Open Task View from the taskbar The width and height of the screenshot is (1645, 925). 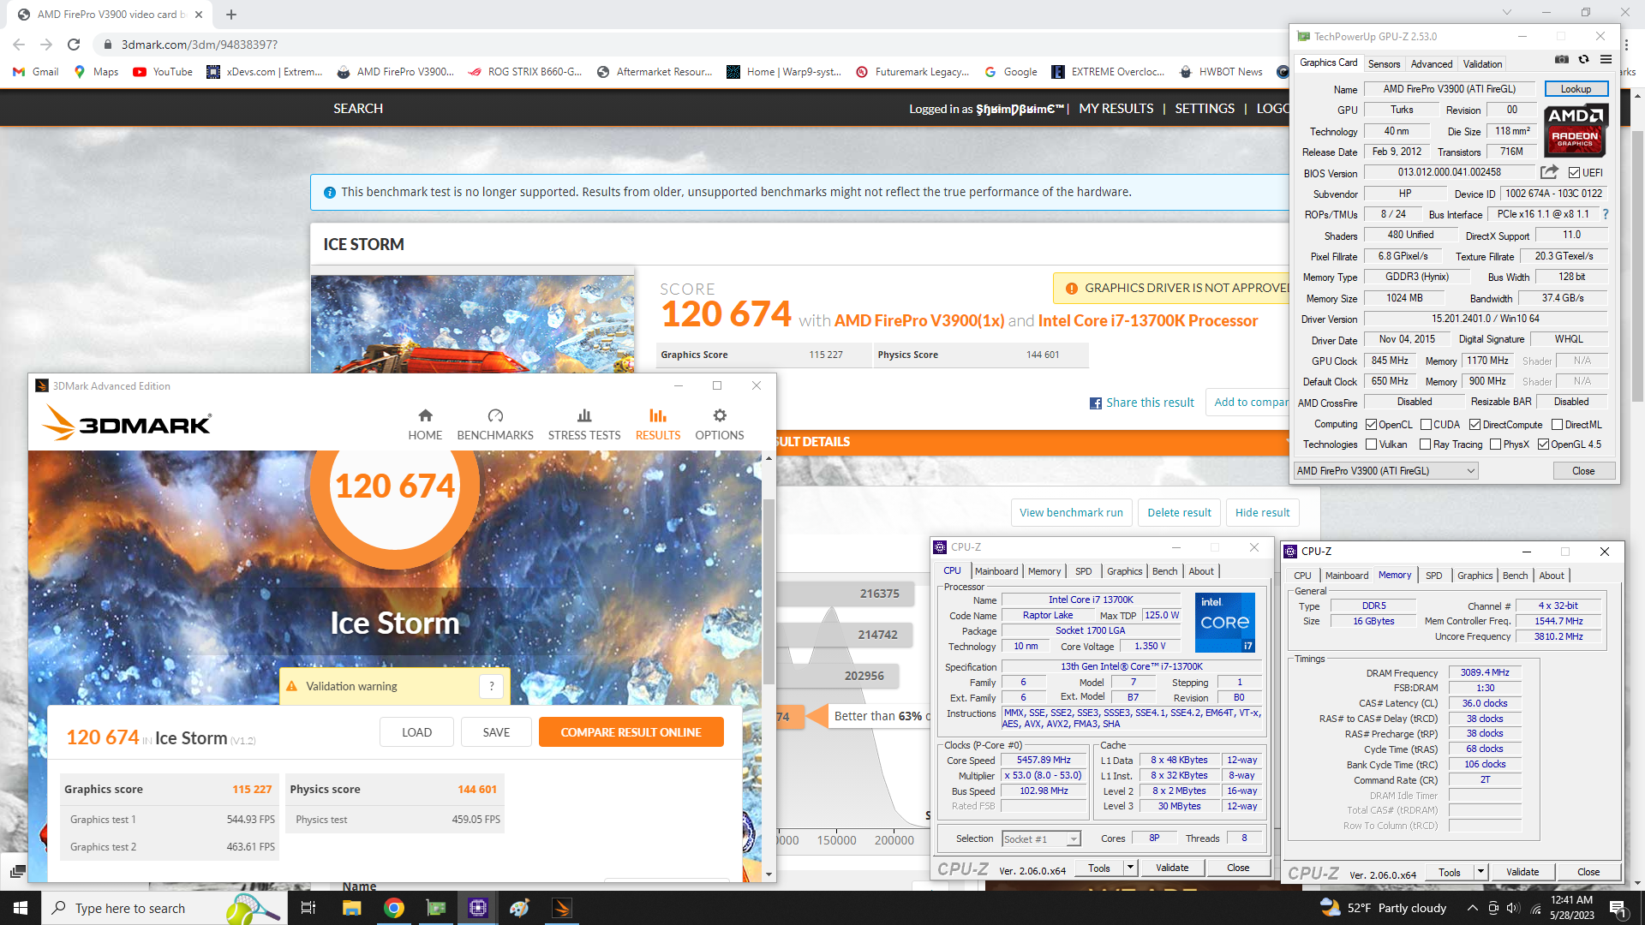(x=308, y=908)
